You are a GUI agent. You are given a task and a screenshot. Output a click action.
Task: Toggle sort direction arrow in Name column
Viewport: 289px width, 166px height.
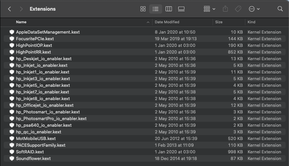coord(148,22)
